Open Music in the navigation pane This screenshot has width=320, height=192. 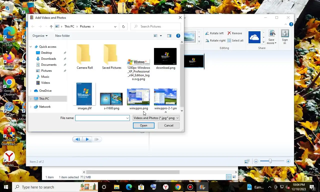(x=45, y=77)
